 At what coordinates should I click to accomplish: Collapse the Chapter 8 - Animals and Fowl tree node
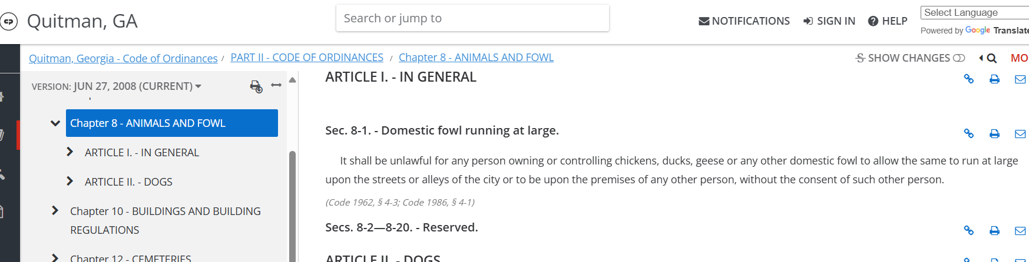tap(55, 123)
